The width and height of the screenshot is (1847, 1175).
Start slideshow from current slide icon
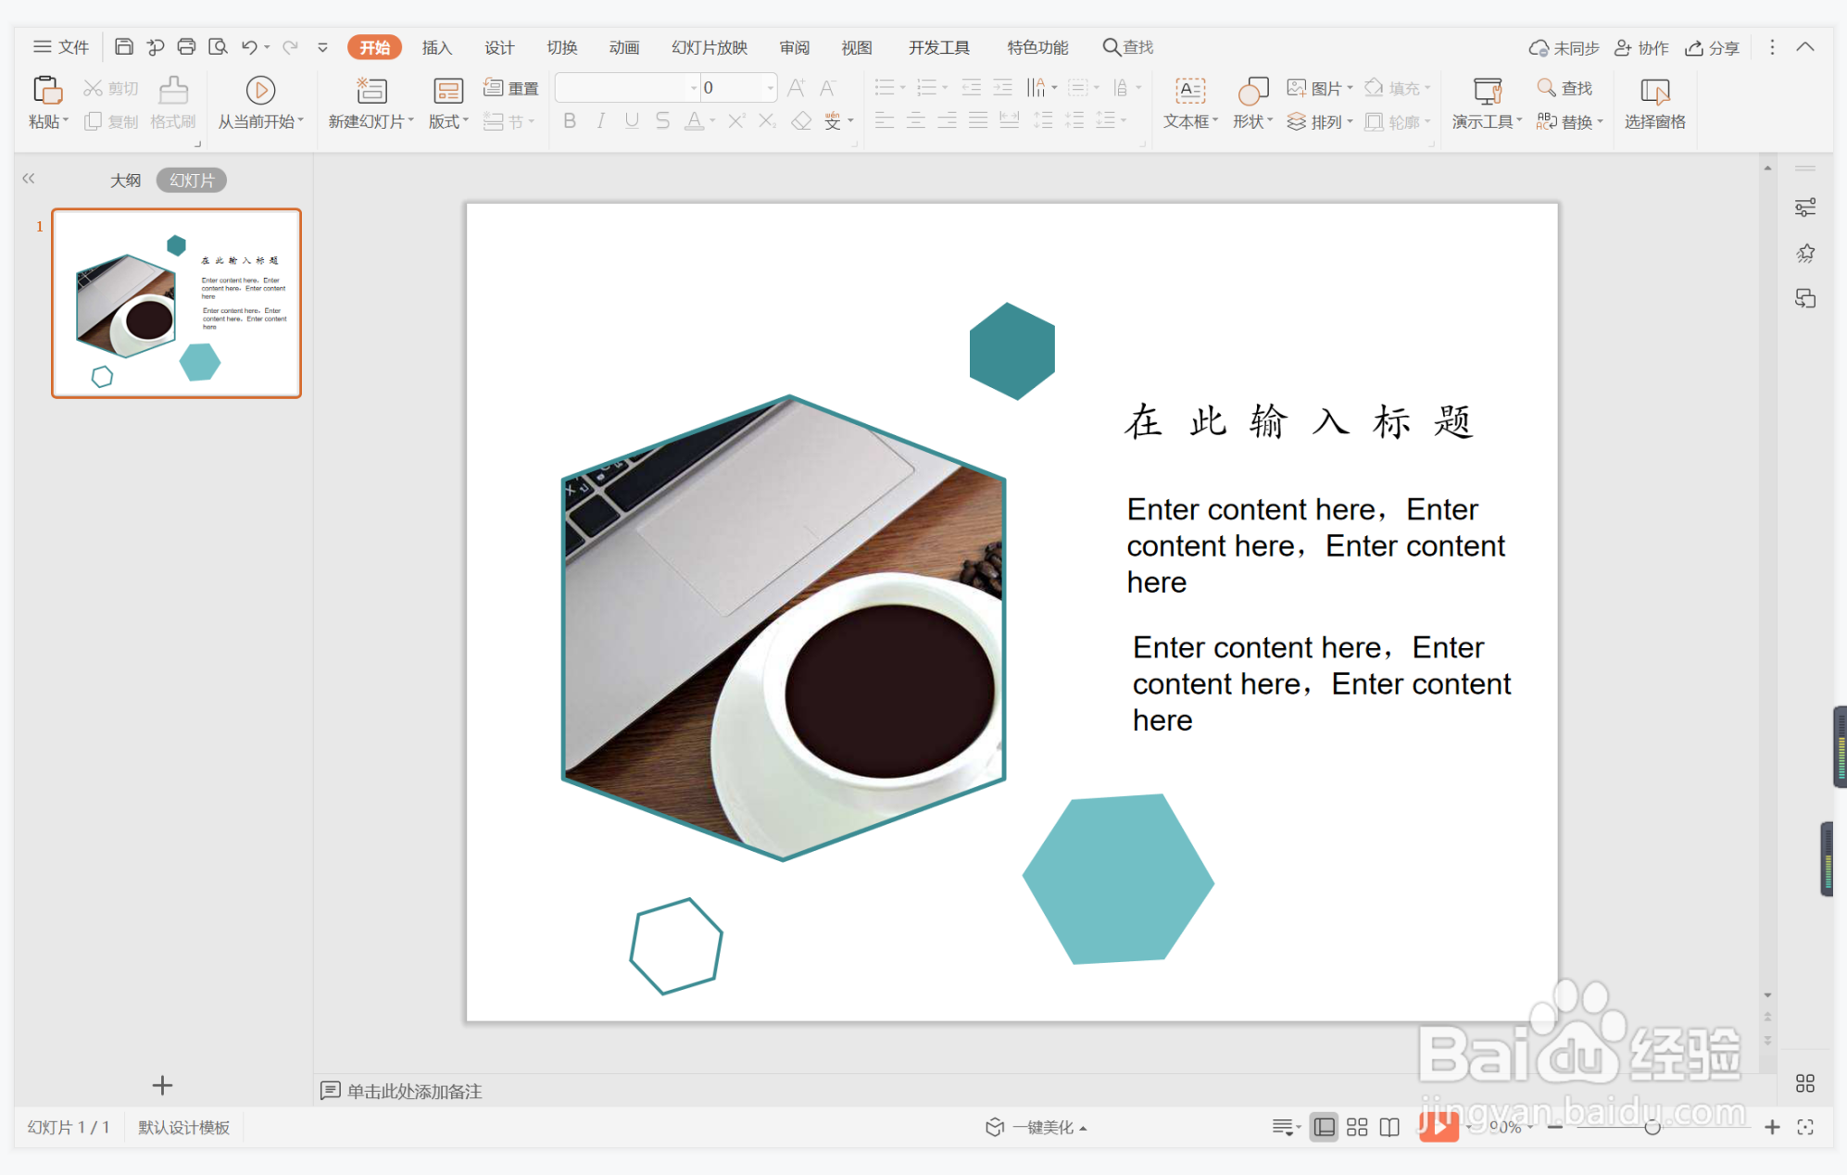[x=260, y=90]
